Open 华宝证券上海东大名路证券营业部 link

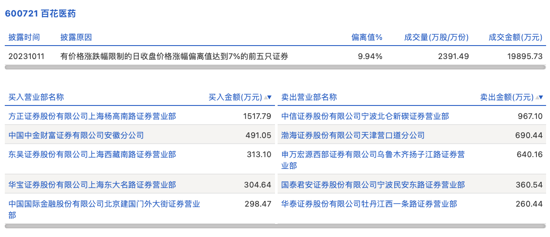[92, 185]
